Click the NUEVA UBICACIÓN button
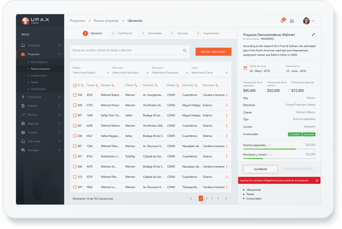 pos(213,52)
